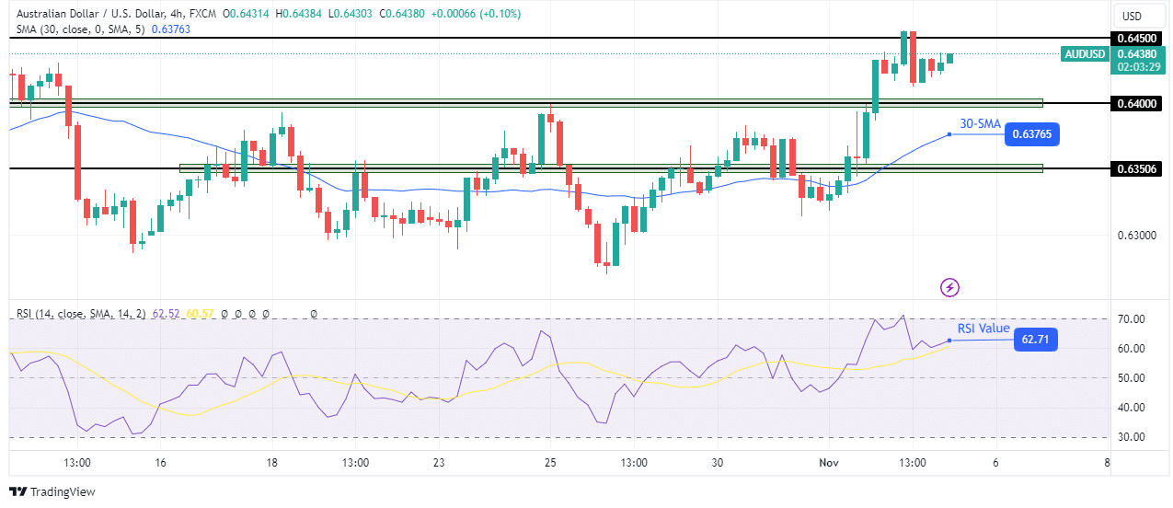
Task: Click the 40.00 RSI axis label
Action: click(1133, 408)
